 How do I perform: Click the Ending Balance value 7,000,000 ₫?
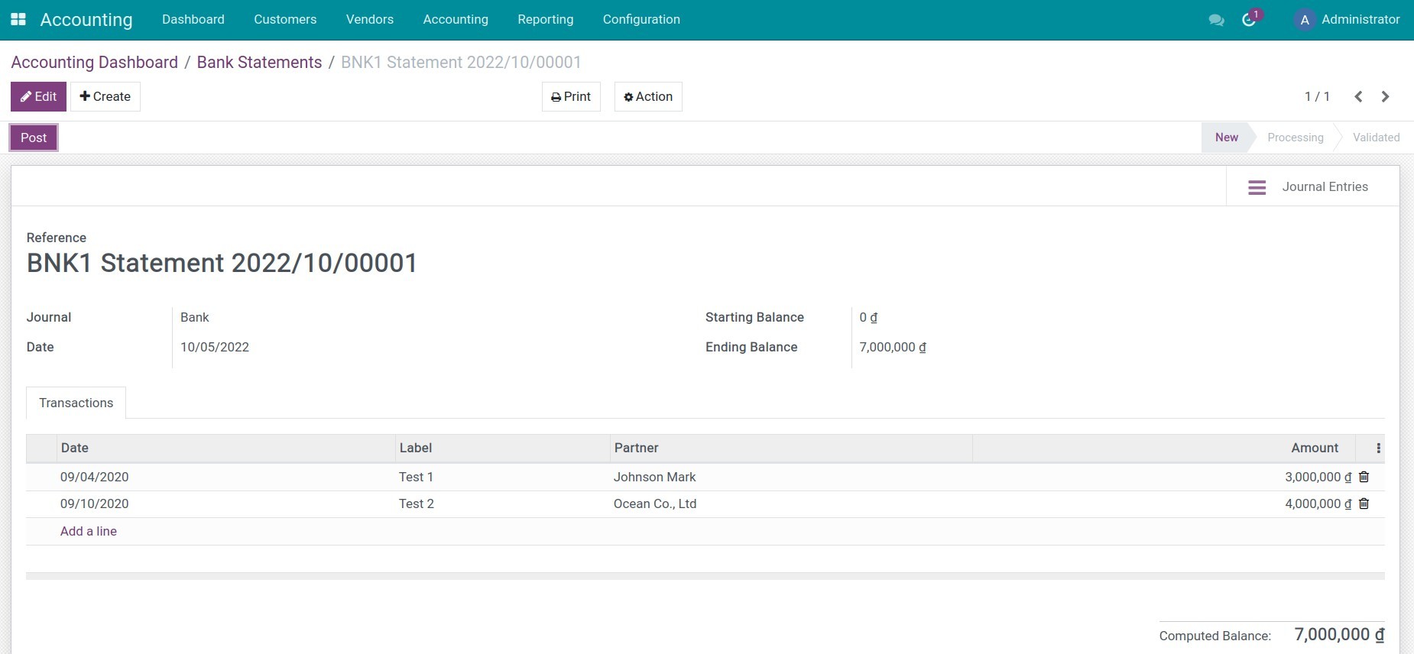coord(893,347)
